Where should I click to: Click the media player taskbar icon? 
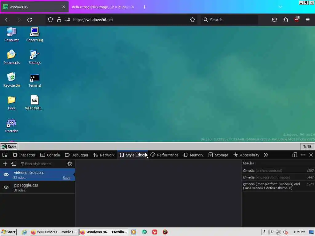134,232
